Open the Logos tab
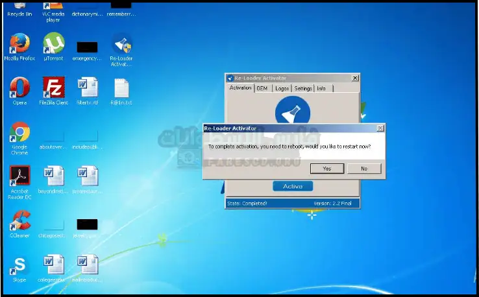Image resolution: width=479 pixels, height=297 pixels. click(x=282, y=88)
